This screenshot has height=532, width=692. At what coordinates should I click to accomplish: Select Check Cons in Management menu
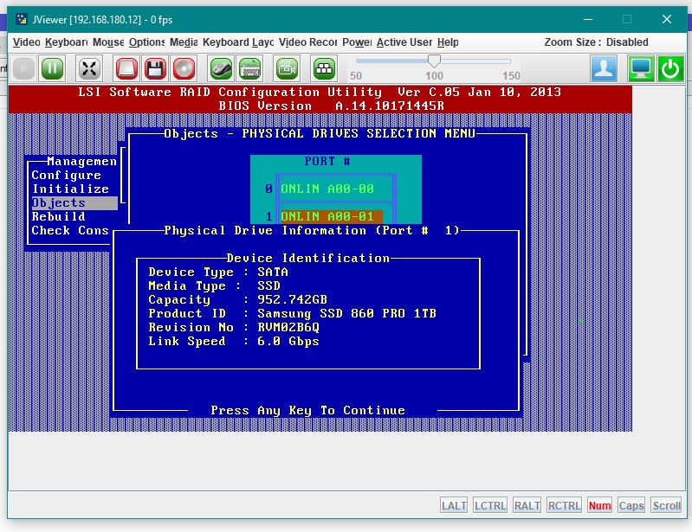pos(70,230)
